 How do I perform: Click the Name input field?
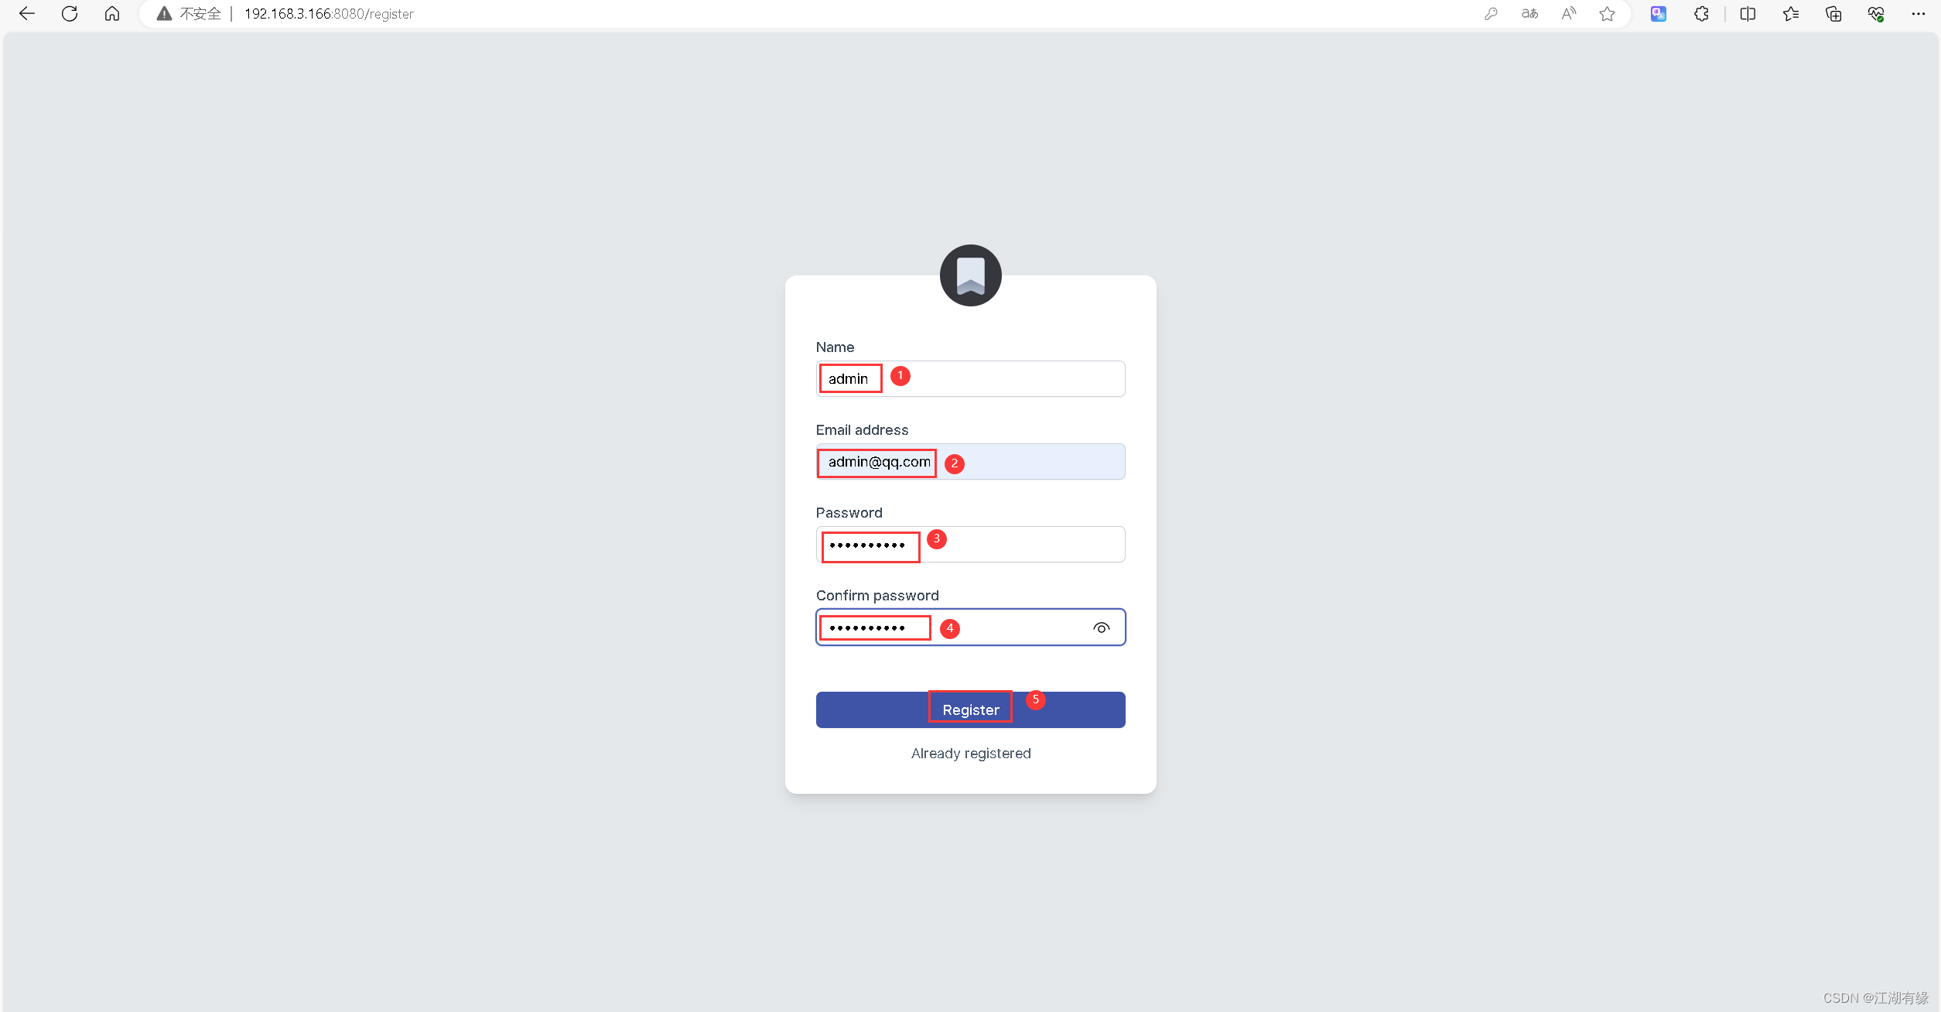click(x=970, y=378)
